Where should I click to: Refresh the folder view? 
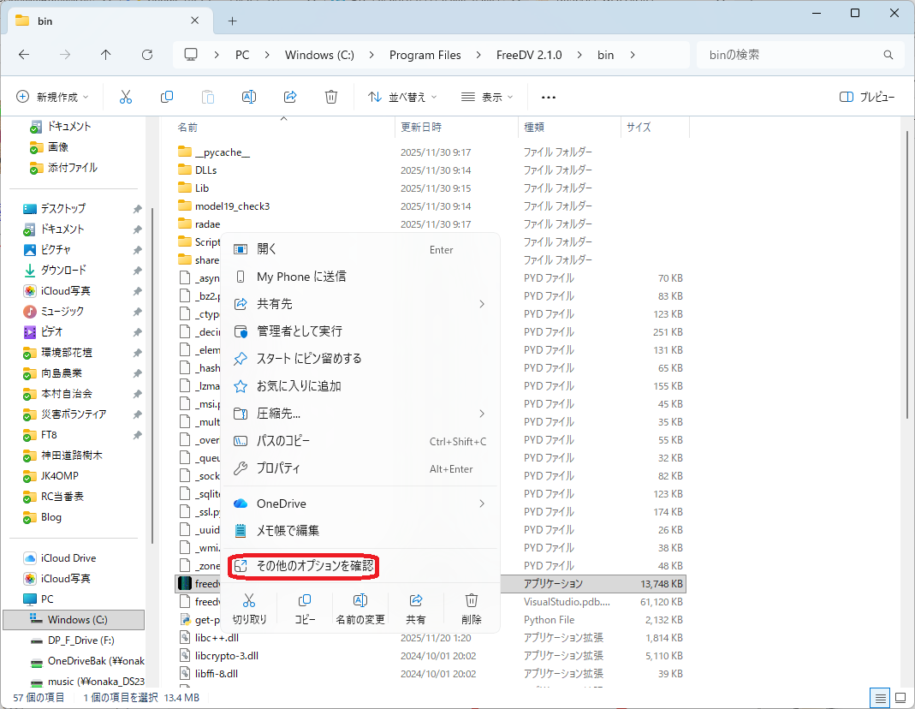pyautogui.click(x=147, y=55)
